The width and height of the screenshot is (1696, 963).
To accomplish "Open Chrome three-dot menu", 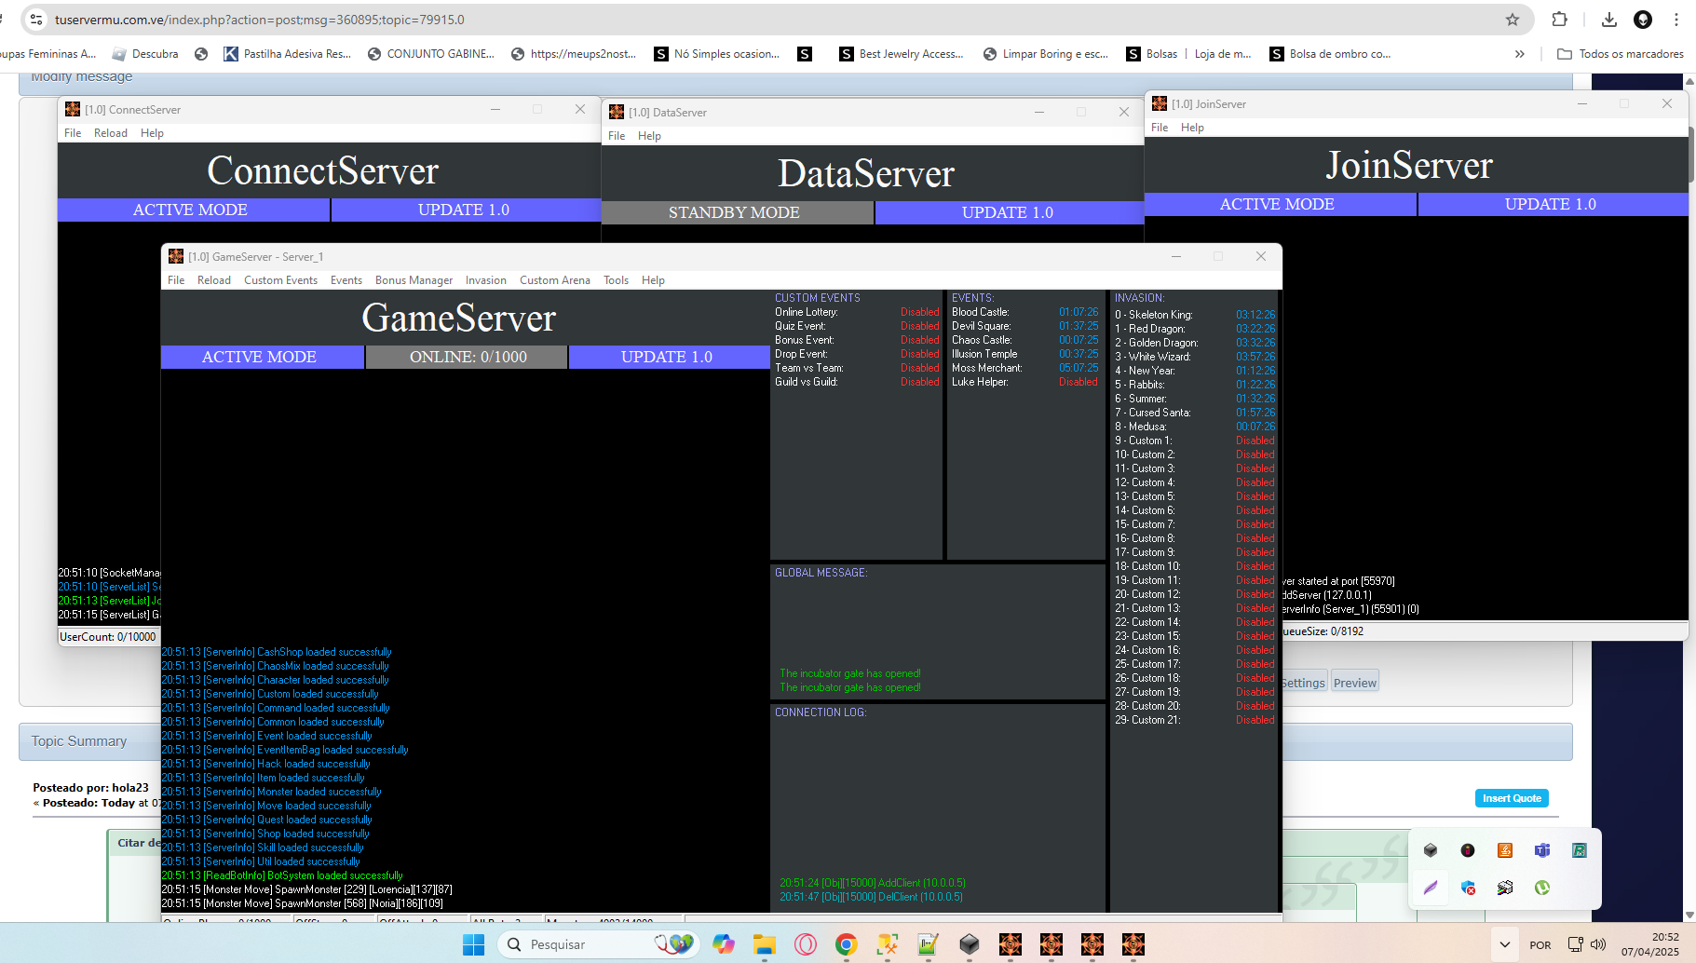I will click(1676, 20).
